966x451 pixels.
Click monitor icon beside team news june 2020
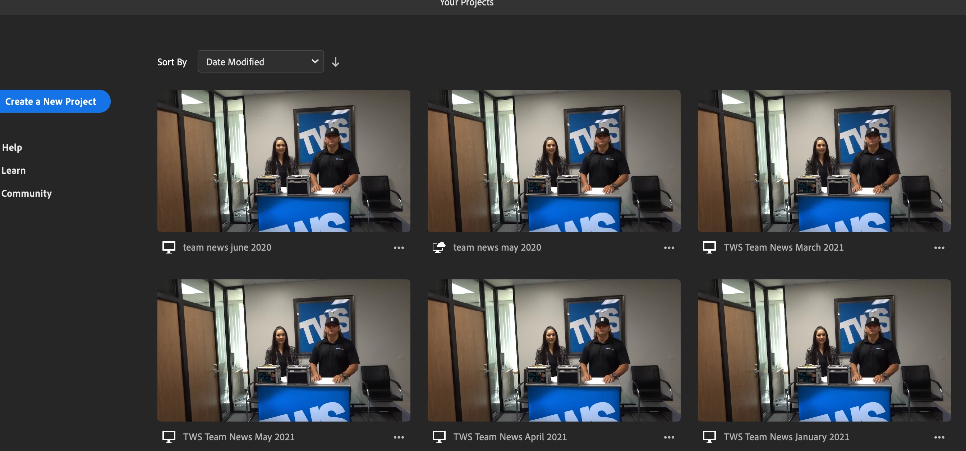coord(169,247)
